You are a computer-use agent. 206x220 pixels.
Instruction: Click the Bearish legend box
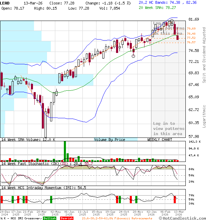tap(67, 218)
